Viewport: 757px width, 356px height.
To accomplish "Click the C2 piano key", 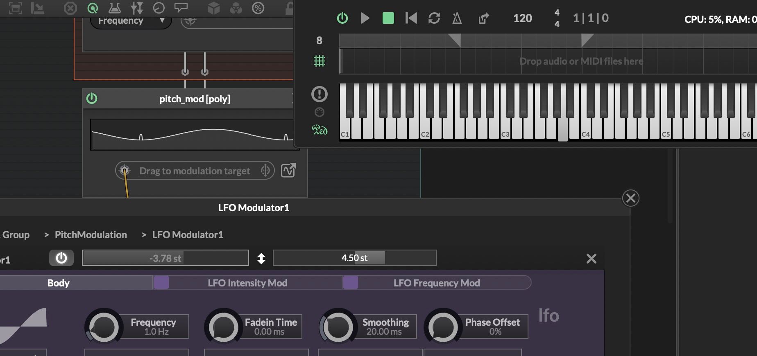I will point(426,129).
